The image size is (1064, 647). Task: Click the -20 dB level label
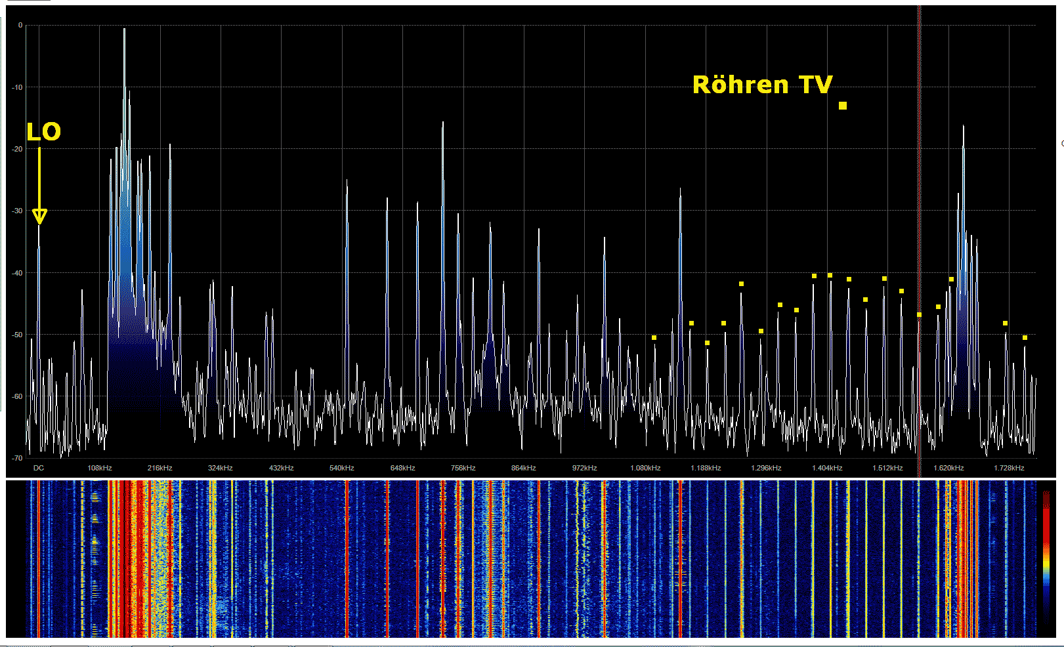(18, 149)
